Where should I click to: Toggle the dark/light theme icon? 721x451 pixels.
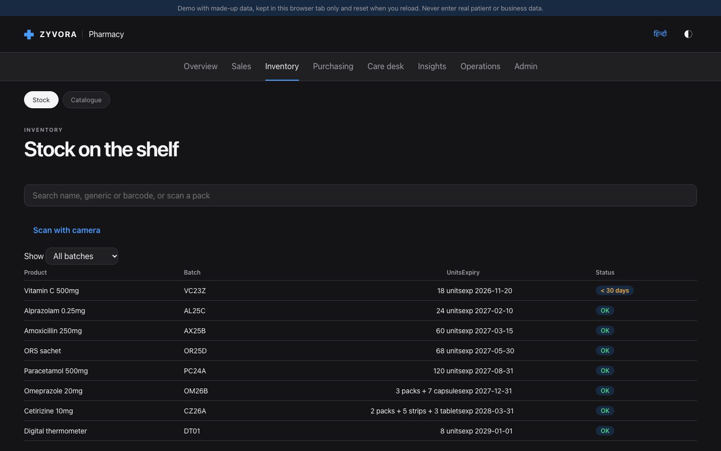click(688, 34)
